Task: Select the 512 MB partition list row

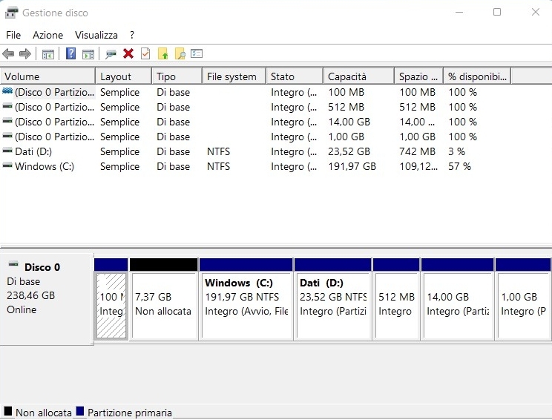Action: click(255, 107)
